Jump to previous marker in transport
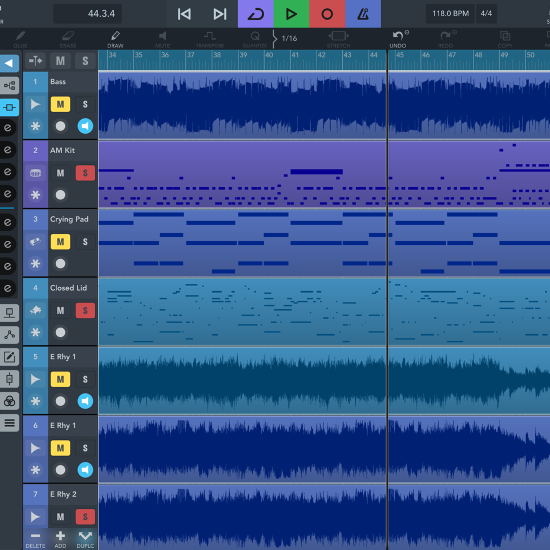Viewport: 550px width, 550px height. pyautogui.click(x=184, y=14)
